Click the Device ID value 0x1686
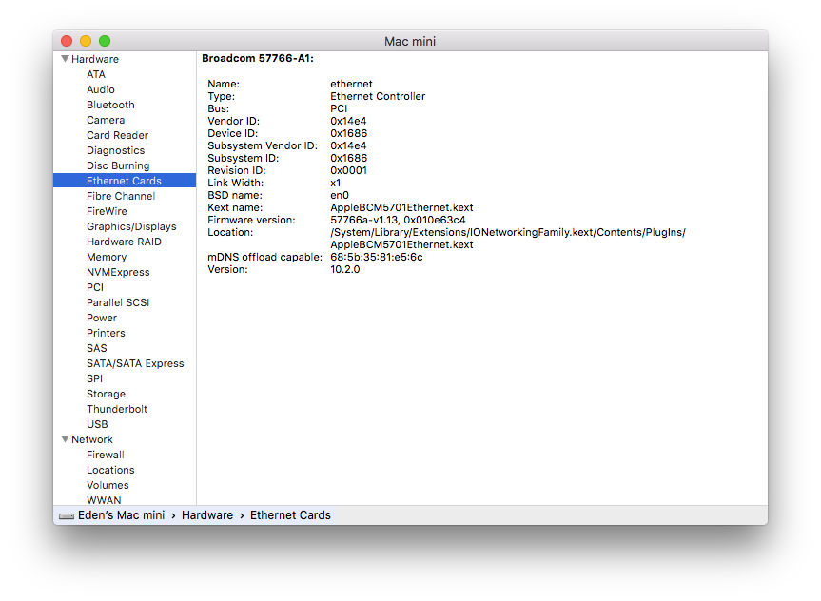The width and height of the screenshot is (821, 601). tap(348, 133)
